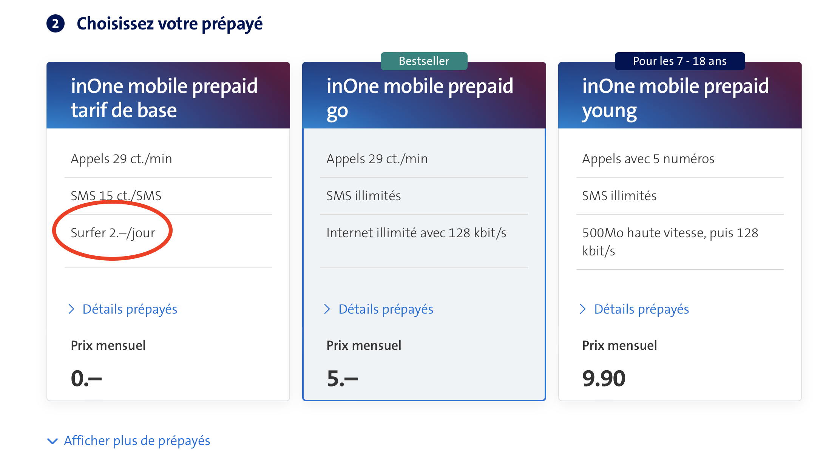Open Détails prépayés for prepaid young
This screenshot has height=470, width=840.
coord(641,309)
